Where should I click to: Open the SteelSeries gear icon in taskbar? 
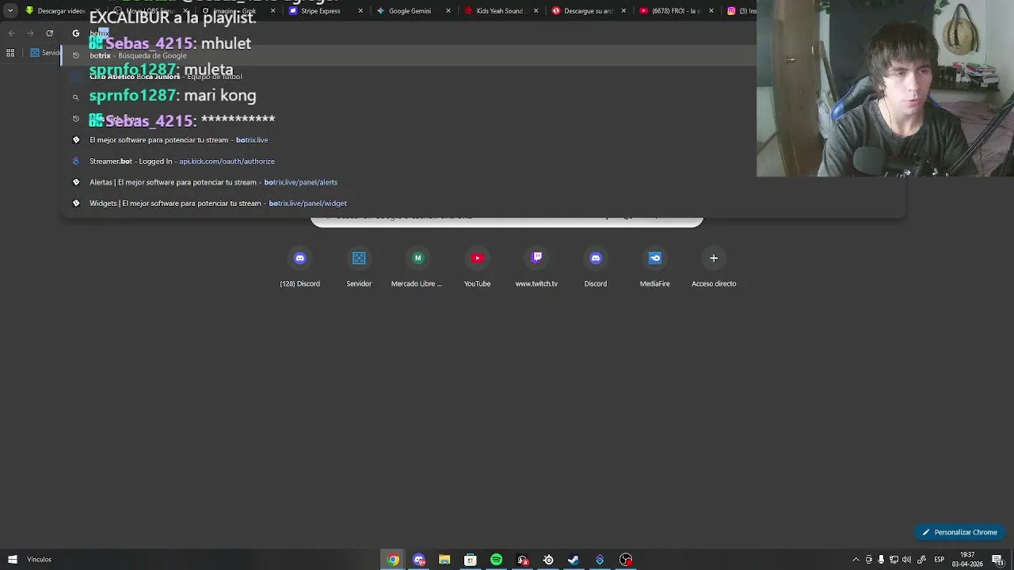pos(548,560)
